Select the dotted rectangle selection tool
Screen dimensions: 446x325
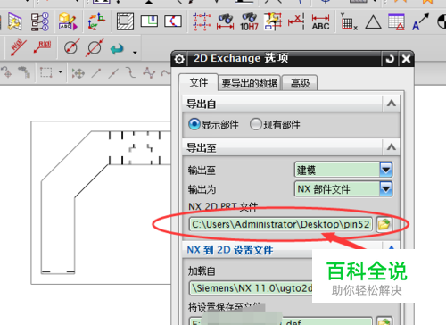[46, 72]
